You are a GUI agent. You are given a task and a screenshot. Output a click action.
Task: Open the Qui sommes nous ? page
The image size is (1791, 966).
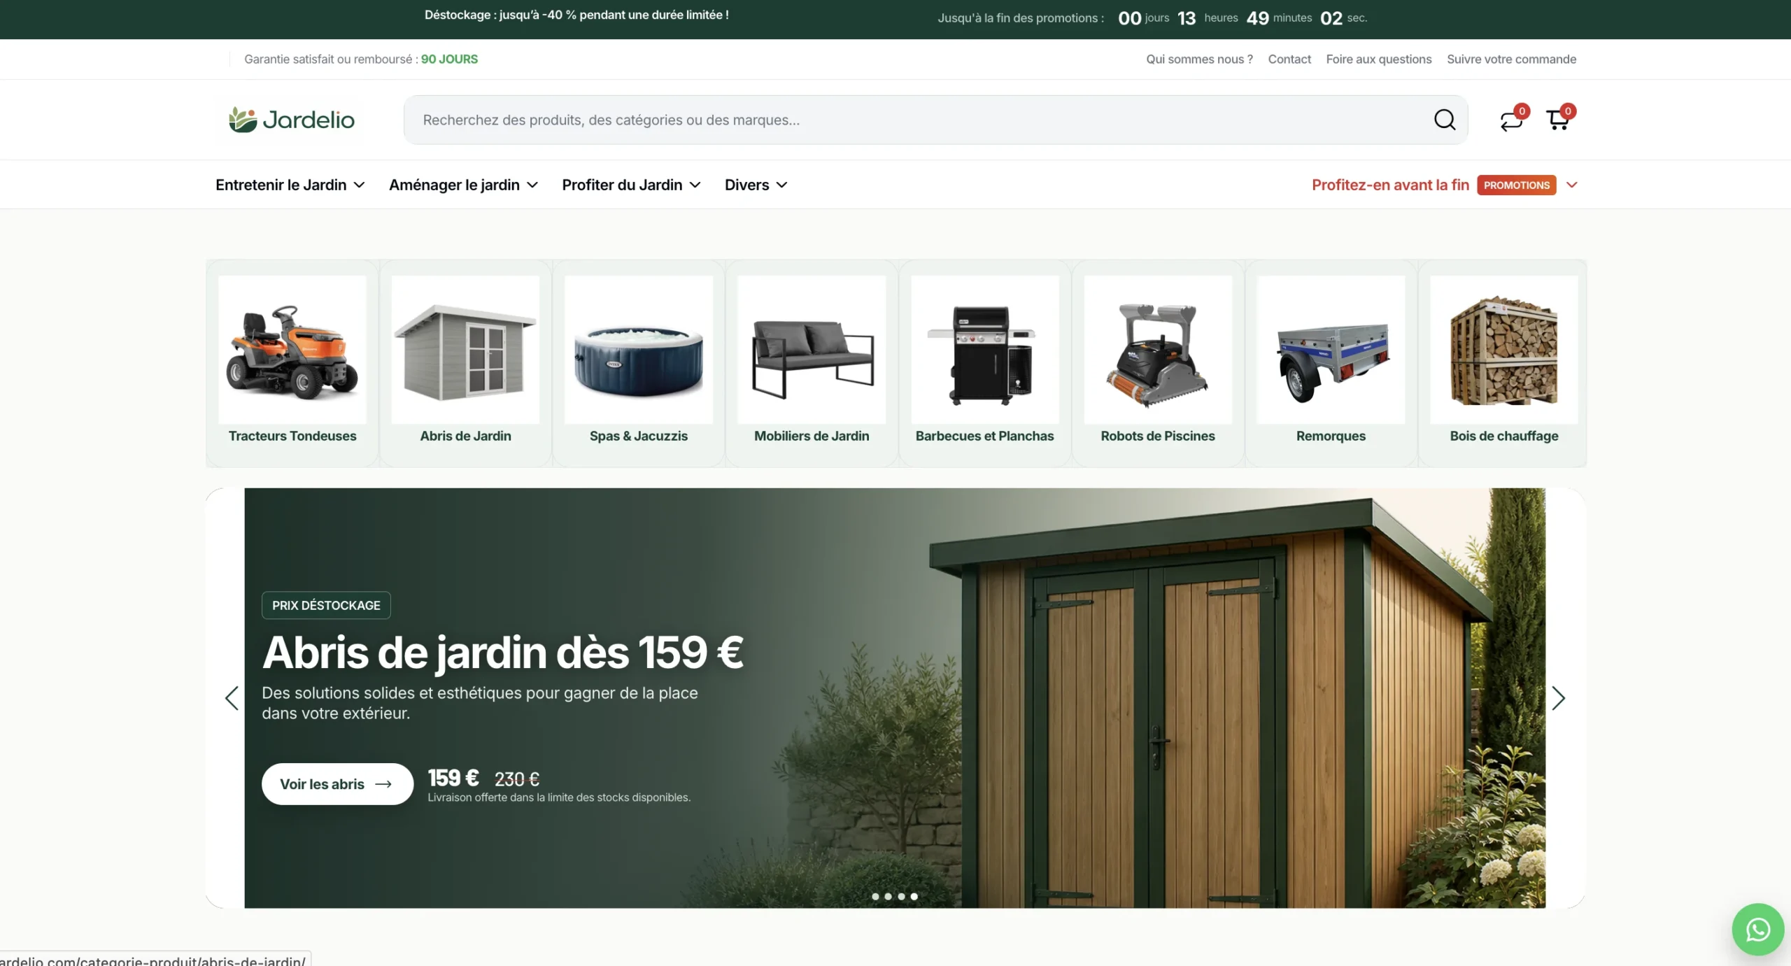[x=1199, y=59]
